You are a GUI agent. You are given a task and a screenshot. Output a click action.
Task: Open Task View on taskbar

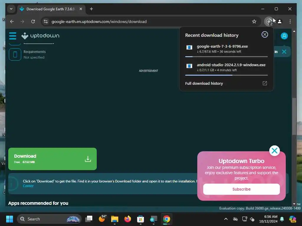(x=89, y=219)
